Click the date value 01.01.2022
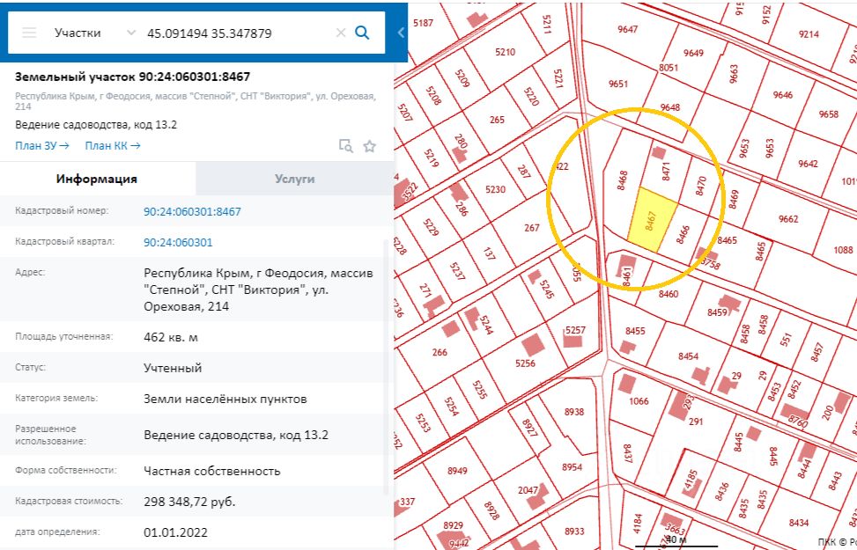 [175, 532]
